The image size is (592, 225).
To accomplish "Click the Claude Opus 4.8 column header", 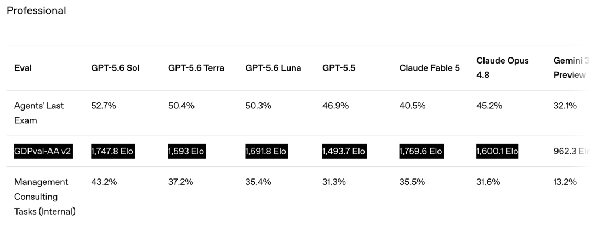I will 502,68.
